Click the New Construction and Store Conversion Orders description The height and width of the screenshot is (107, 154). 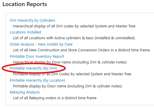tap(81, 50)
